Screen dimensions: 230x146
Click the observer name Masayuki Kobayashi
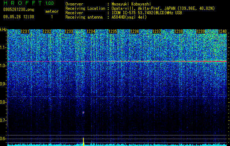point(131,4)
